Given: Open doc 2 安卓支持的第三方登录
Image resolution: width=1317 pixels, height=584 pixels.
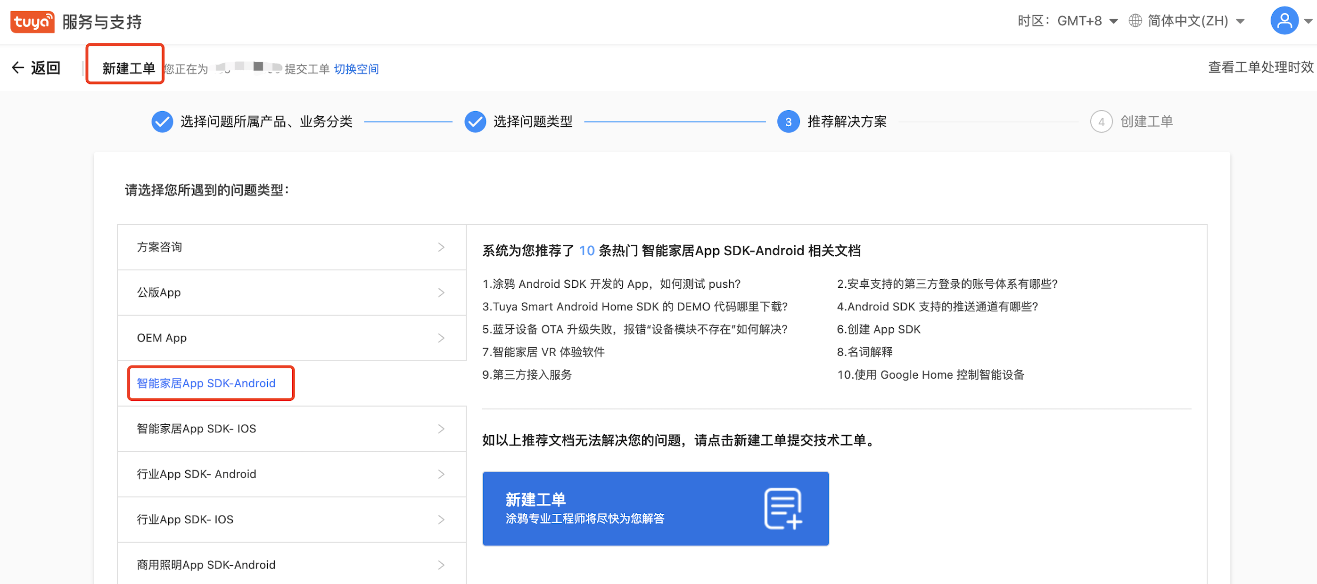Looking at the screenshot, I should coord(947,284).
